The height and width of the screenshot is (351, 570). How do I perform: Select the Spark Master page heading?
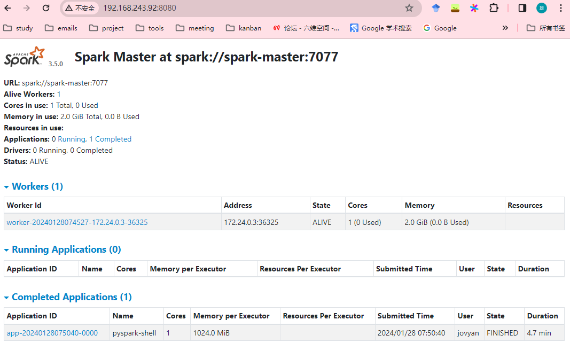pos(207,57)
